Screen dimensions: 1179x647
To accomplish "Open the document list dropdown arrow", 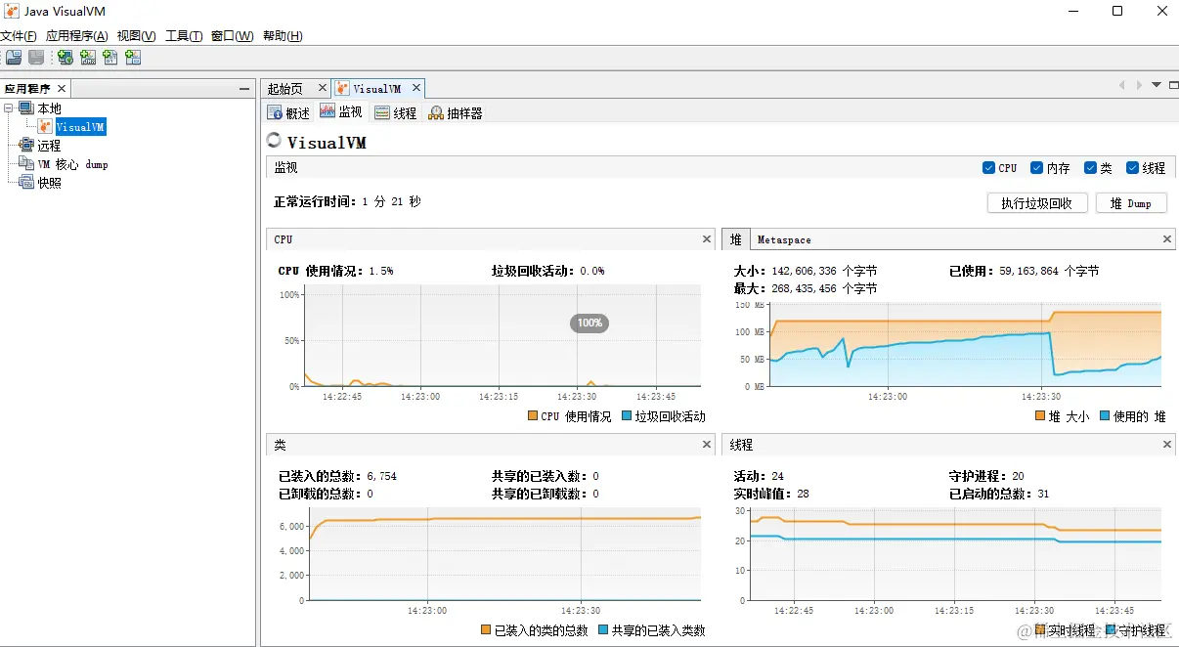I will coord(1157,86).
